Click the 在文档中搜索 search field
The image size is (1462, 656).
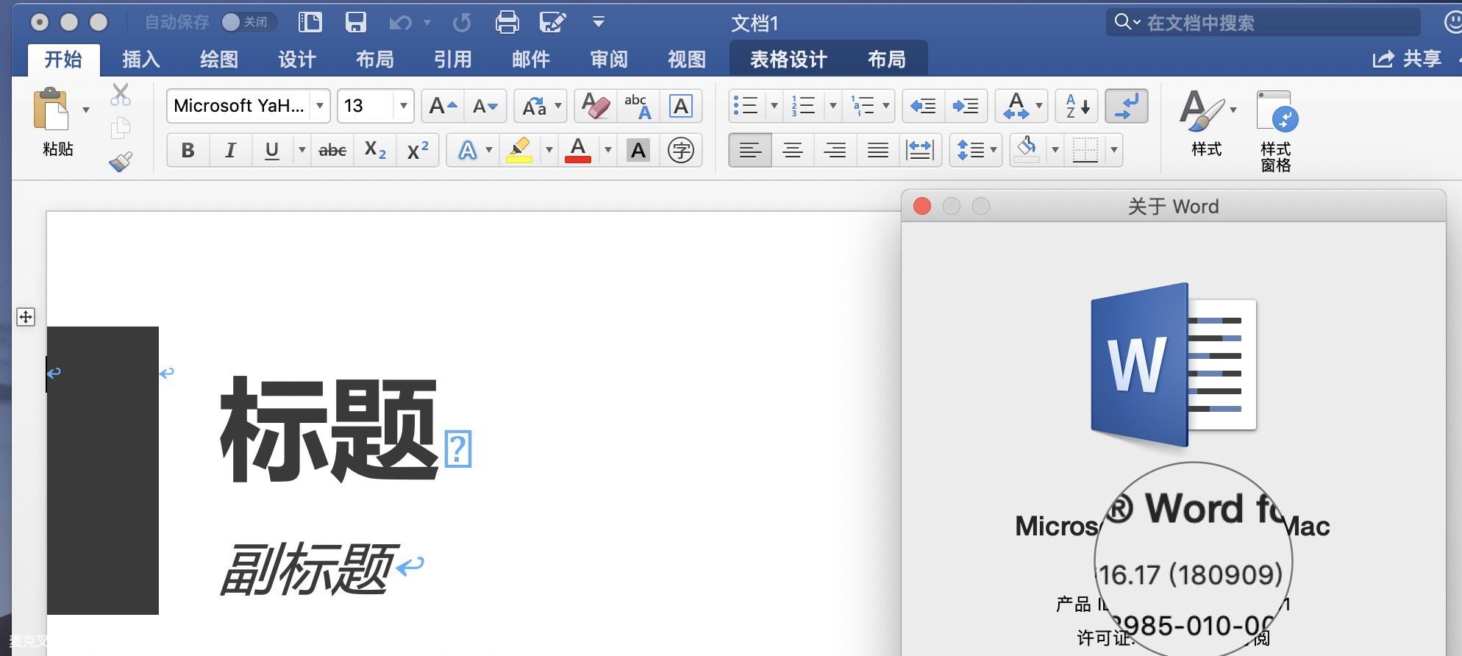1263,23
